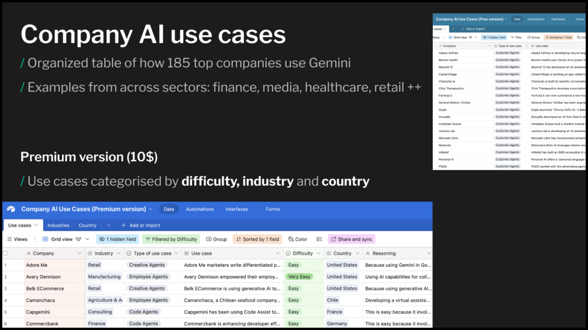Open the Reasoning column header dropdown

point(429,253)
